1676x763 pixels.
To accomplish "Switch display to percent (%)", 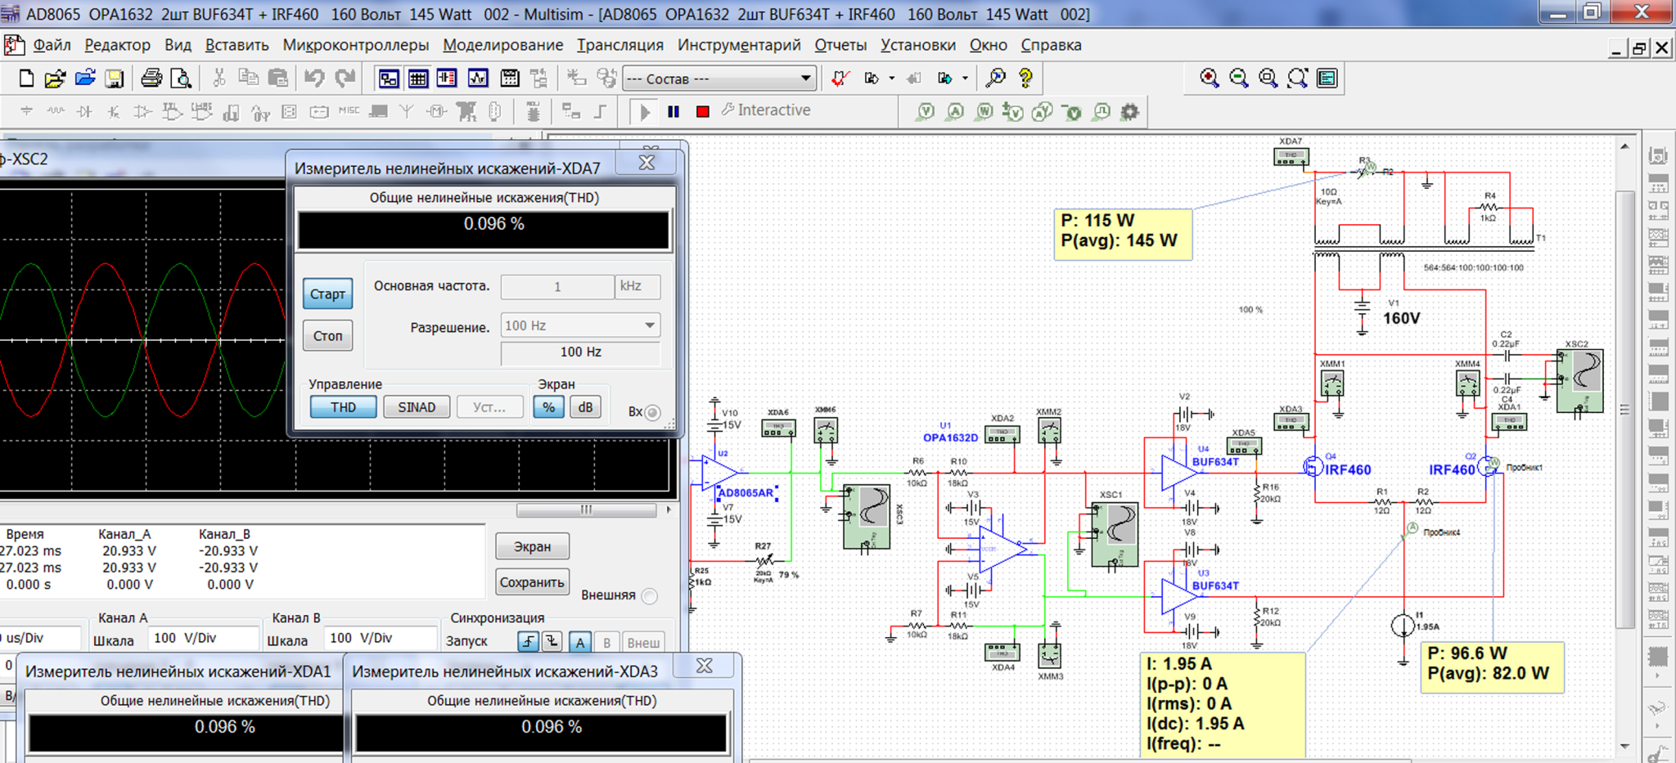I will click(548, 407).
